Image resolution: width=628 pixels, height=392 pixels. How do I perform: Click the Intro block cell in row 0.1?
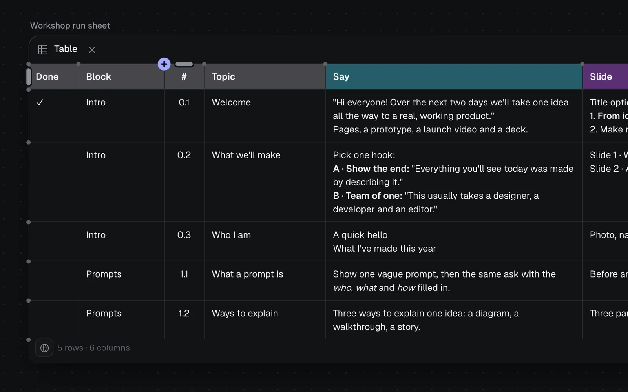click(x=122, y=116)
